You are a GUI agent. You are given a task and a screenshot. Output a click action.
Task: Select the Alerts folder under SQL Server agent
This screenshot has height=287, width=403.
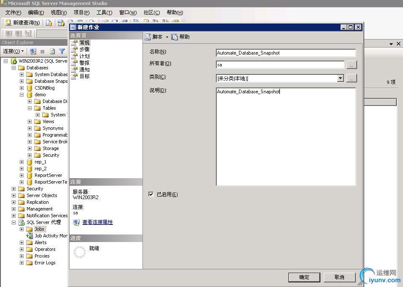(40, 242)
